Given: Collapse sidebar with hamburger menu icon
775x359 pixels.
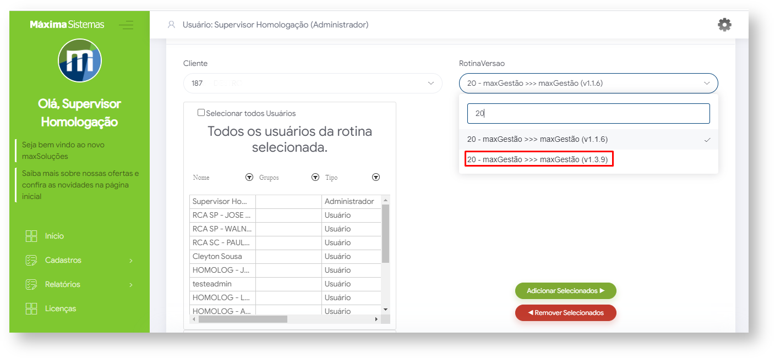Looking at the screenshot, I should (126, 25).
